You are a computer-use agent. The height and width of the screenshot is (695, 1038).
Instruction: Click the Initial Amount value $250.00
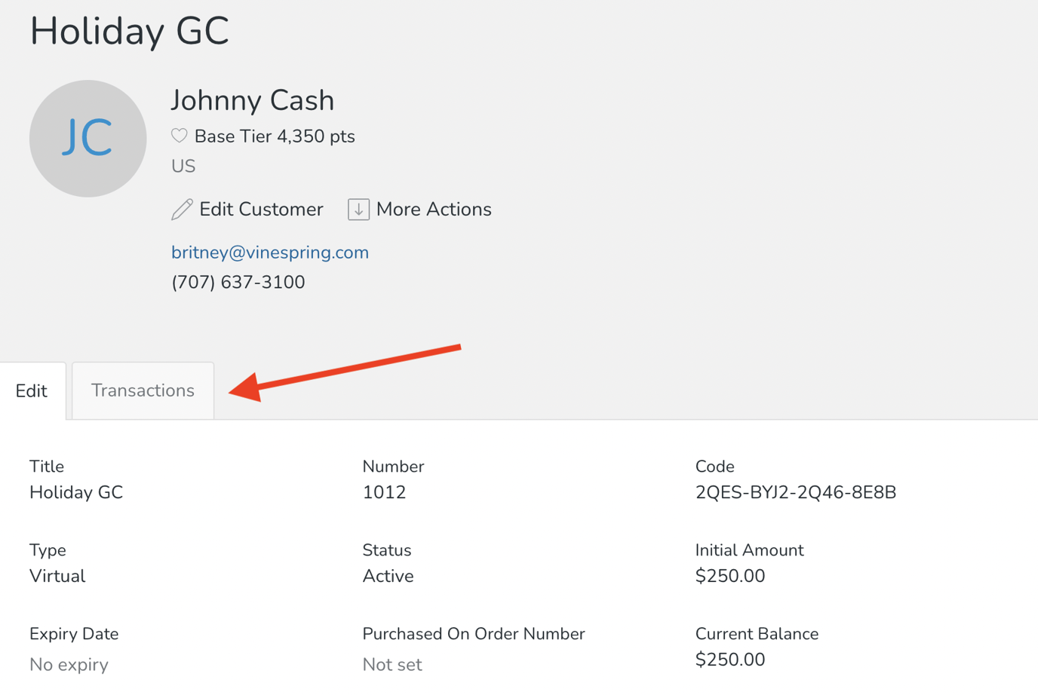point(729,575)
